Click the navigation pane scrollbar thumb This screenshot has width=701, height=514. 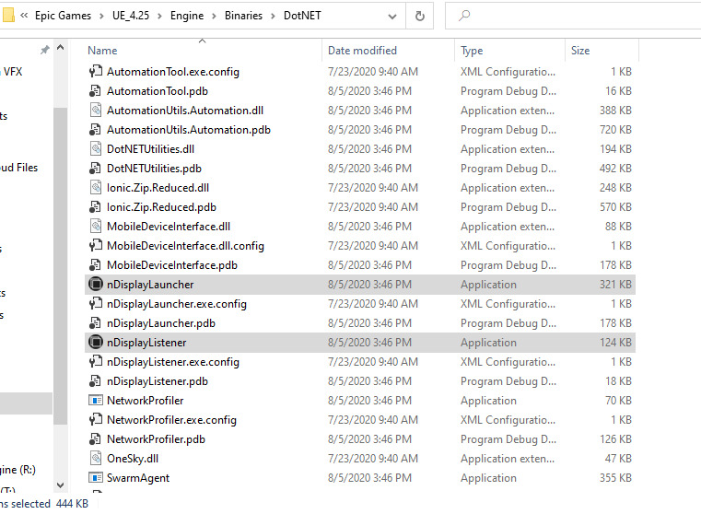tap(61, 266)
